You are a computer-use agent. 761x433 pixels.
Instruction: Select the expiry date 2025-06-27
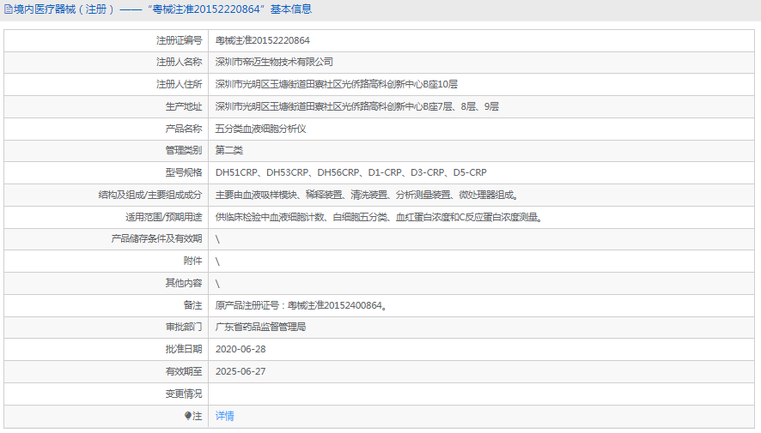[240, 371]
